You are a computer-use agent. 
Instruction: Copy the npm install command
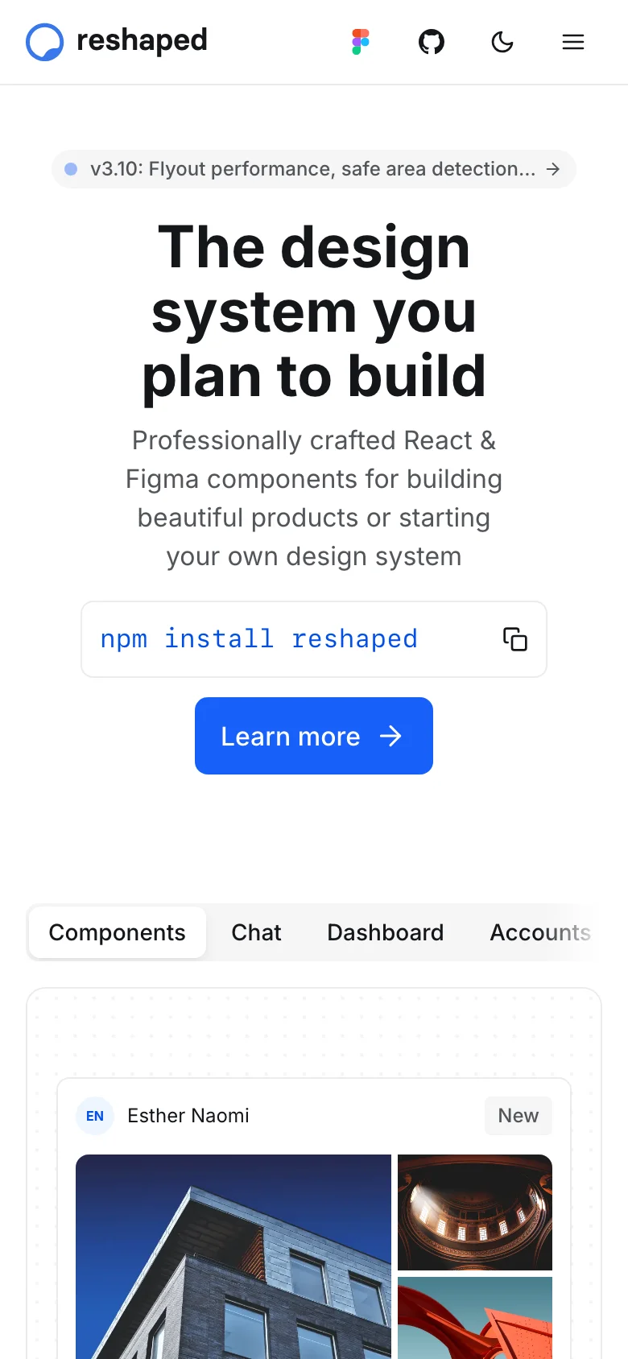click(515, 639)
